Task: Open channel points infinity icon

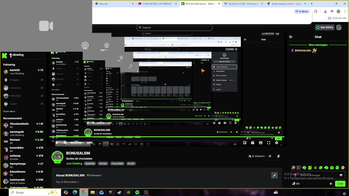Action: 296,184
